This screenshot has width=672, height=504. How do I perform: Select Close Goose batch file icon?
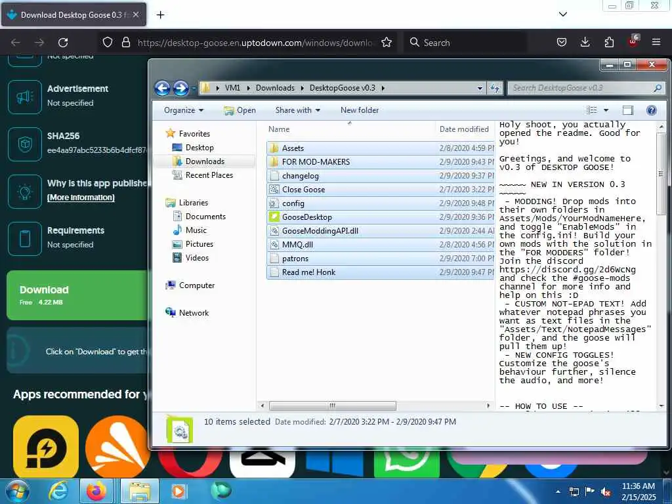274,190
